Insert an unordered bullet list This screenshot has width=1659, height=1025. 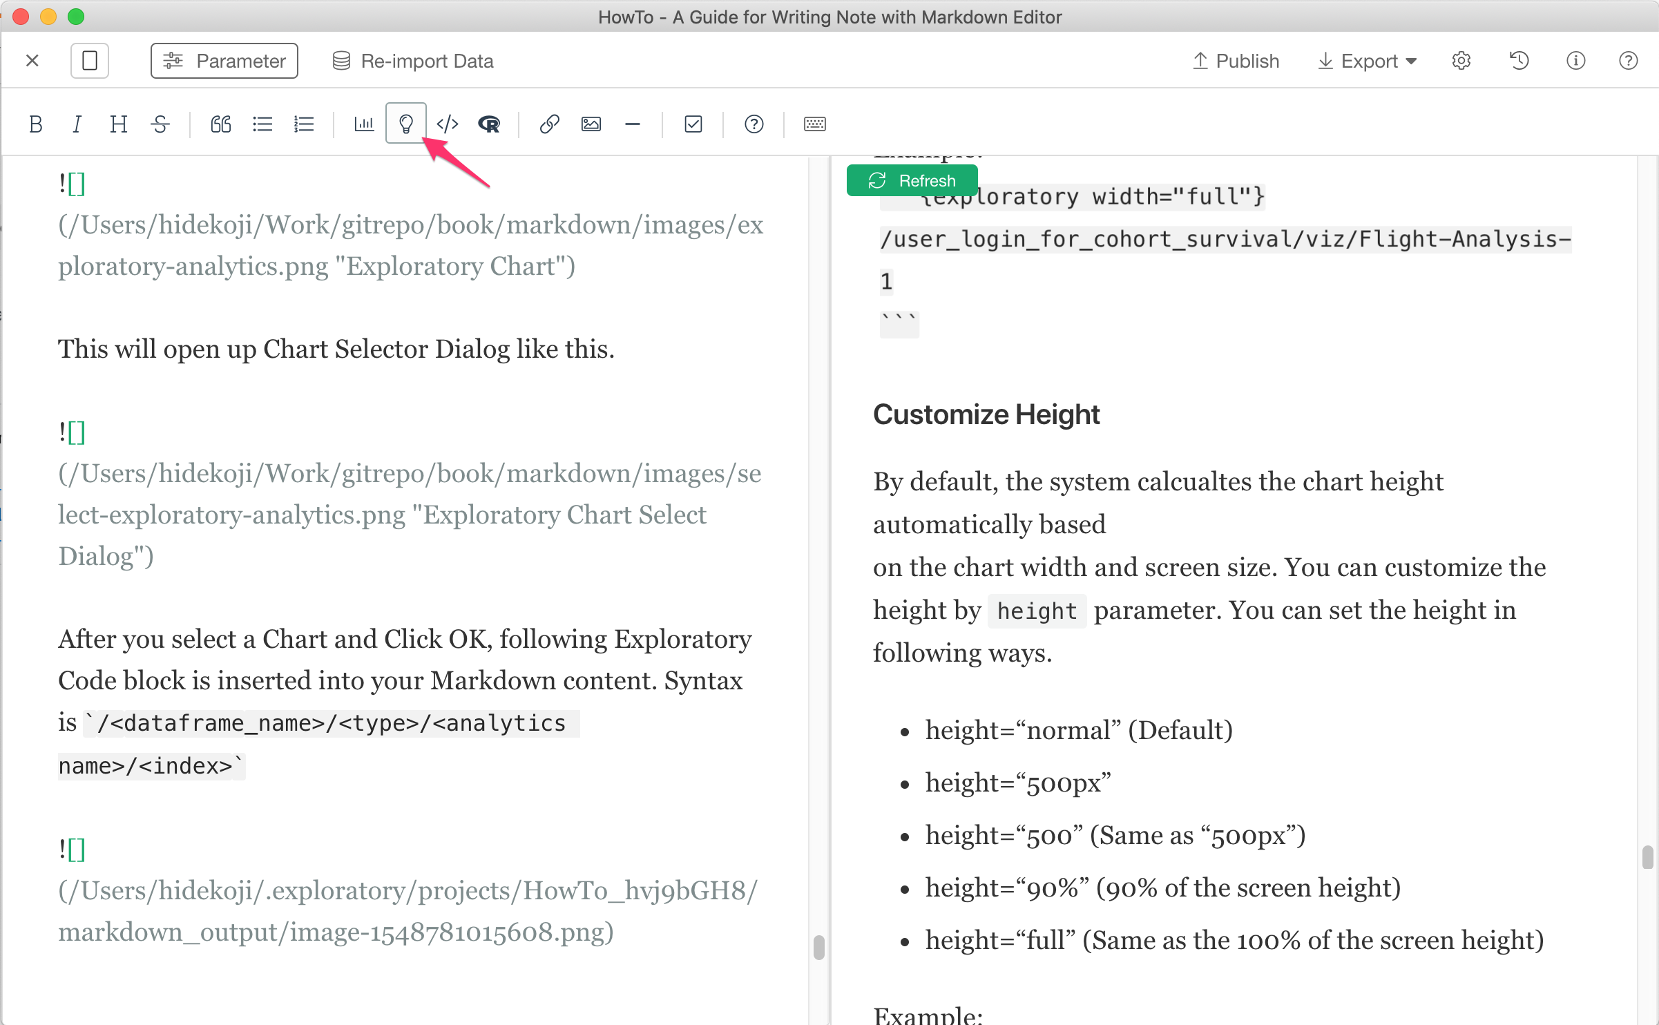262,124
